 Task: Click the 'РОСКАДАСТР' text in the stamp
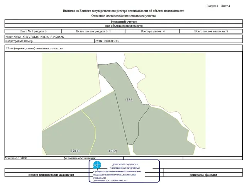point(100,178)
